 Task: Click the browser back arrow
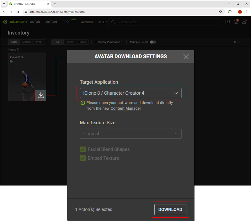tap(4, 12)
